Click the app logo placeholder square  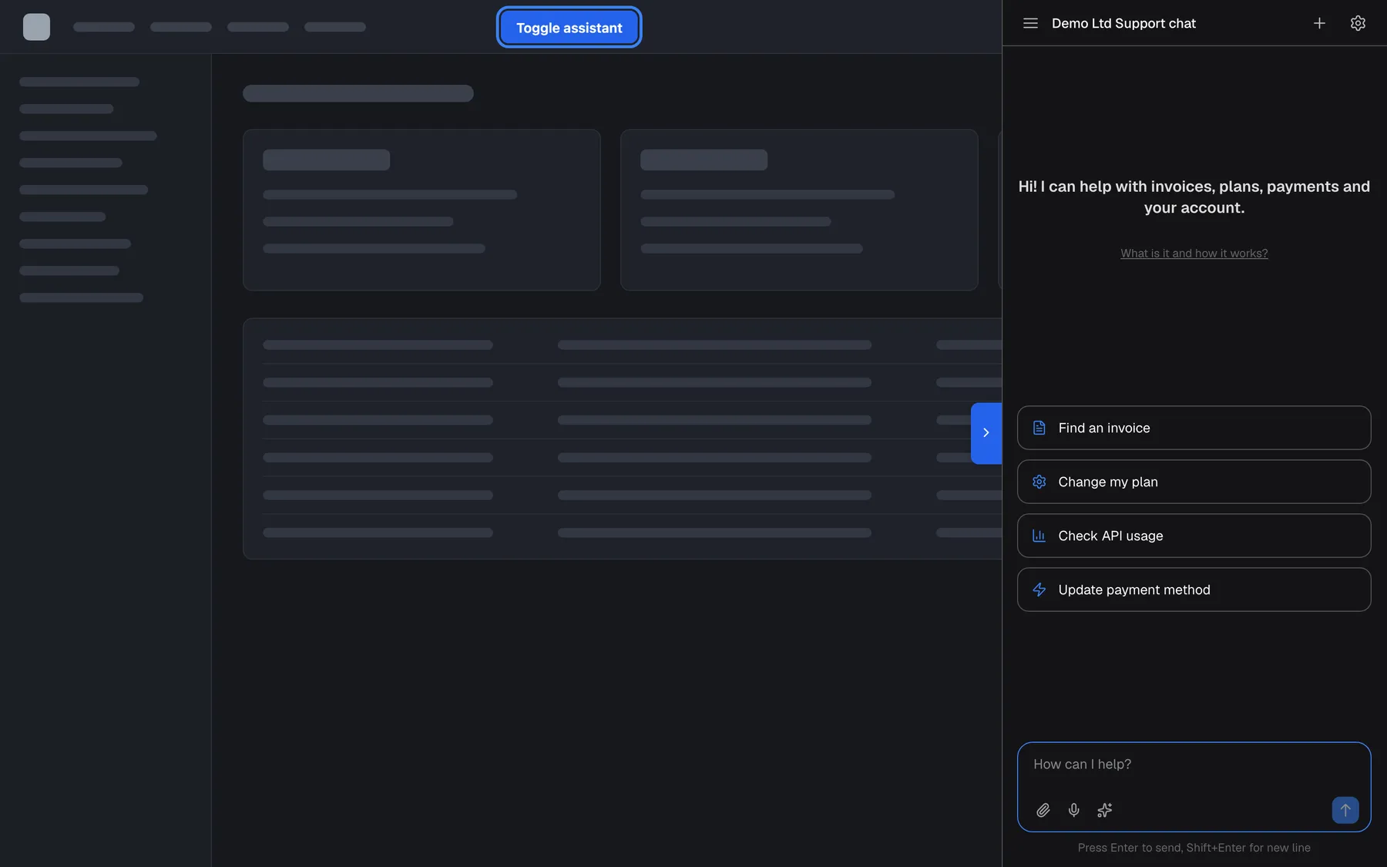point(36,27)
